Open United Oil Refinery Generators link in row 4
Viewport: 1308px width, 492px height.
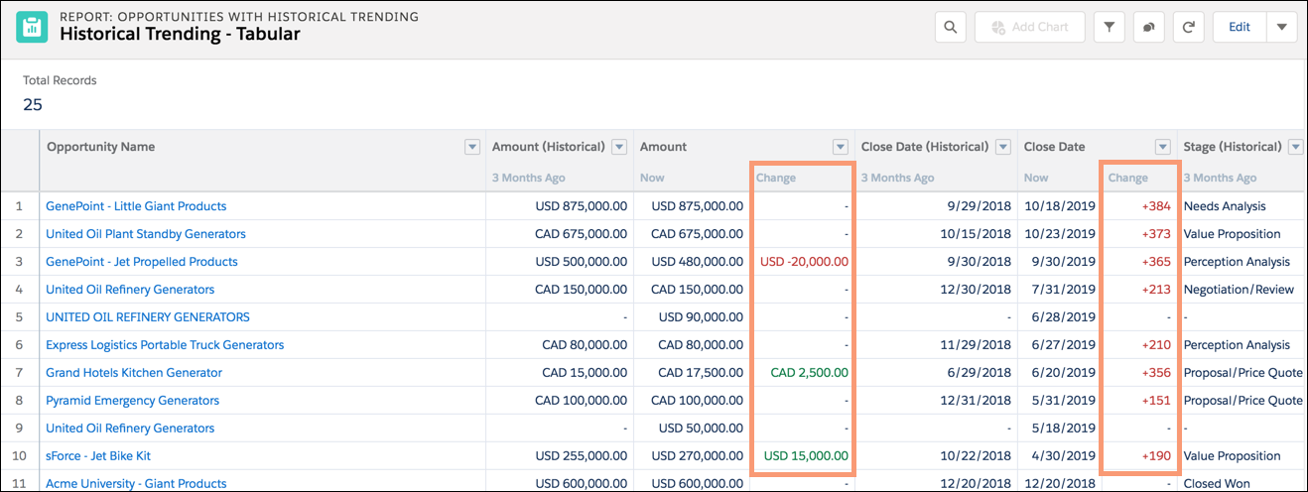point(130,290)
